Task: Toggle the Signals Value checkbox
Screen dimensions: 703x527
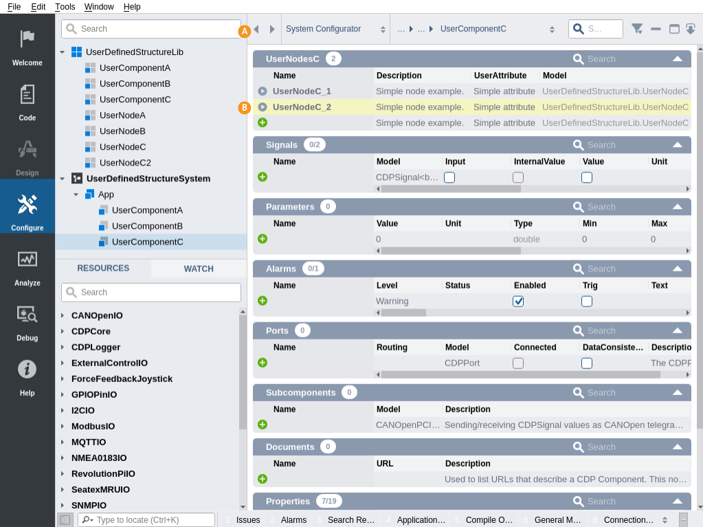Action: coord(586,177)
